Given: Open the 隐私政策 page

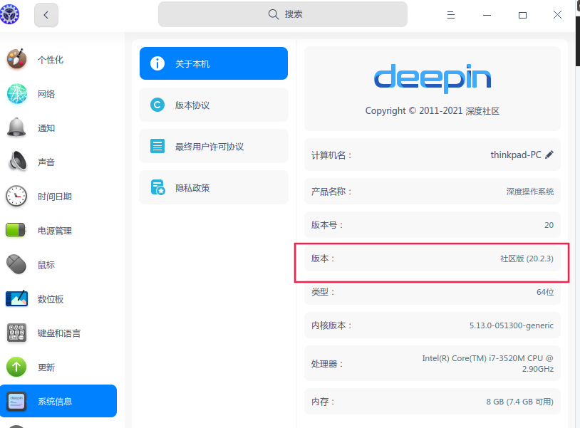Looking at the screenshot, I should 214,187.
